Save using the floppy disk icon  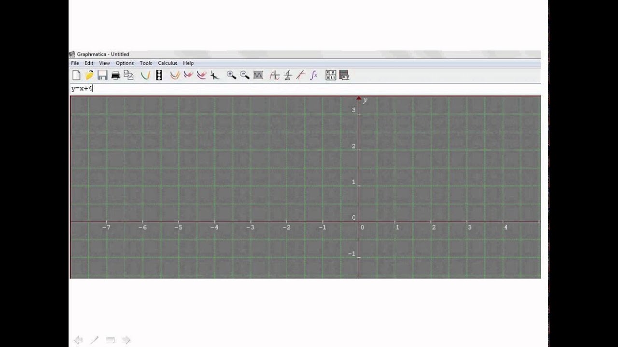tap(102, 75)
